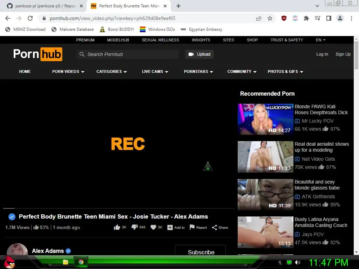Open the PREMIUM top menu item
This screenshot has height=269, width=359.
point(85,40)
